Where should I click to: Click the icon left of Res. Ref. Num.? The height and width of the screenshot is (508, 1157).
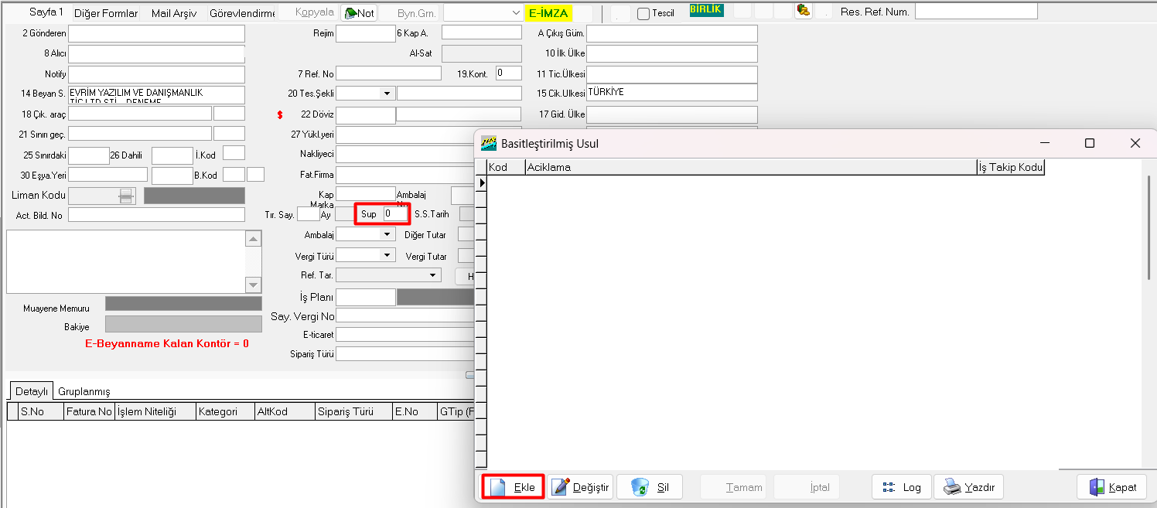(x=803, y=11)
